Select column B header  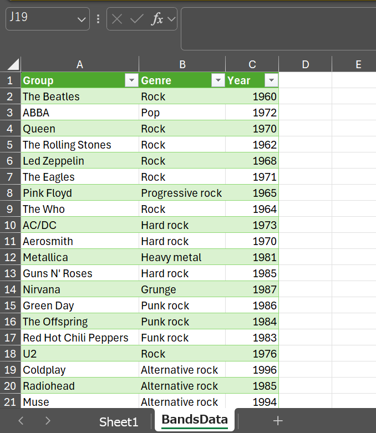coord(182,64)
